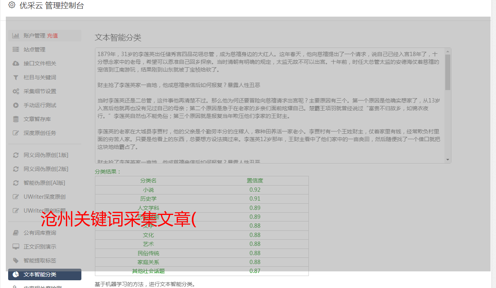Screen dimensions: 496x288
Task: Click the 历史学 category cell
Action: click(x=148, y=199)
